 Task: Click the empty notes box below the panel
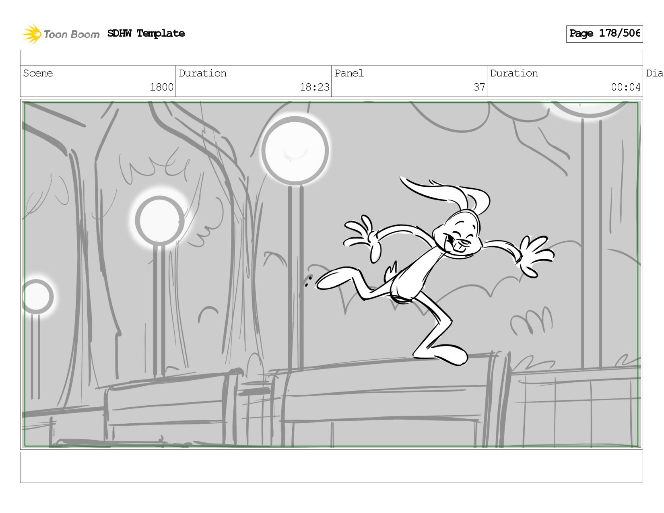[x=332, y=468]
